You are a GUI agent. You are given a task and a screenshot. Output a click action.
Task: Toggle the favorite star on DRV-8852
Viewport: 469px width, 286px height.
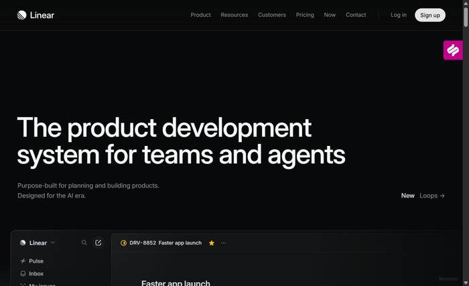(x=212, y=243)
